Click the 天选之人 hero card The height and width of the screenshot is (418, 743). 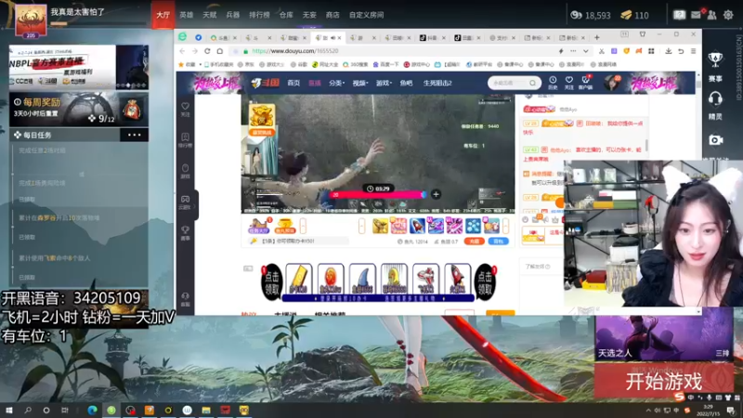(663, 335)
